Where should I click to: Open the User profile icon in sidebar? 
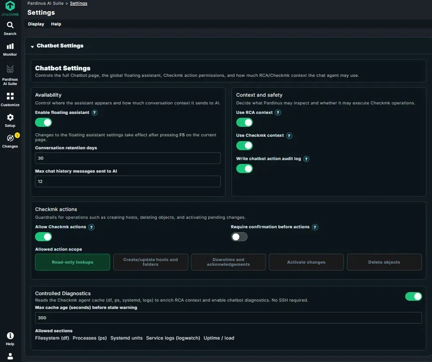click(x=10, y=356)
